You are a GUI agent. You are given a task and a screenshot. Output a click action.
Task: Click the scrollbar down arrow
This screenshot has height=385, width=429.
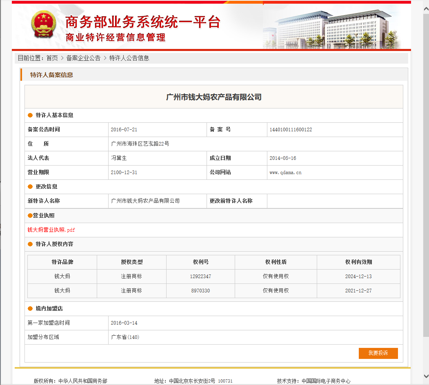click(x=426, y=376)
